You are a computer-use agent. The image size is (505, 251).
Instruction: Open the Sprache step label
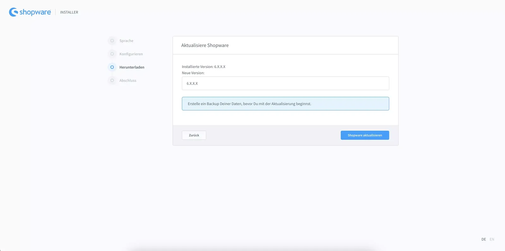click(126, 41)
